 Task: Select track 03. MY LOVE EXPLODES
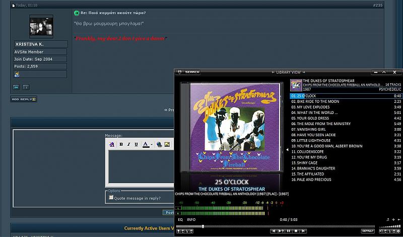click(346, 107)
